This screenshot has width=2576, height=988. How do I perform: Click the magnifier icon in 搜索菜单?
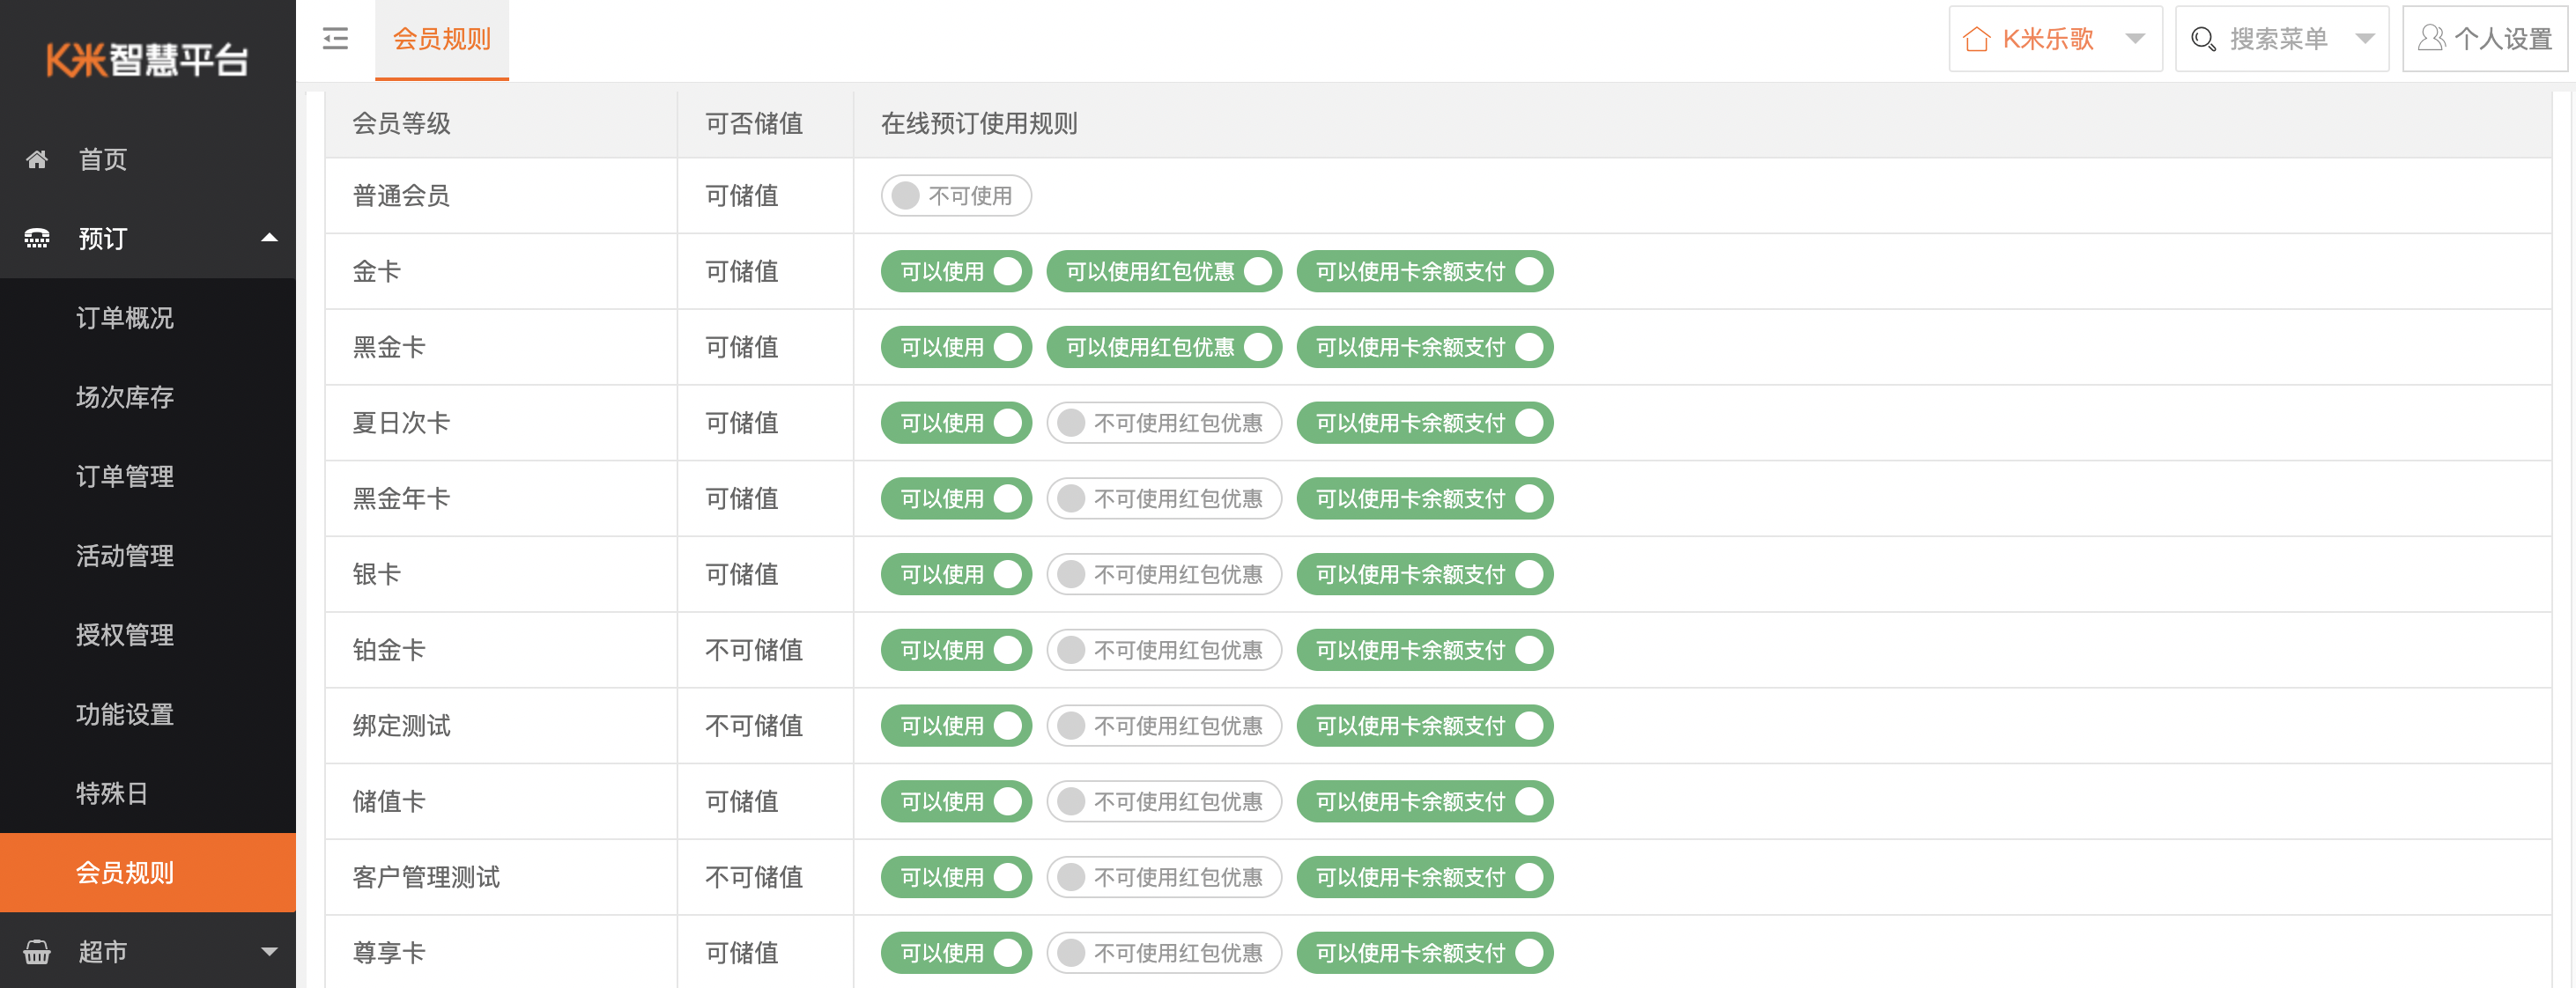[2203, 39]
